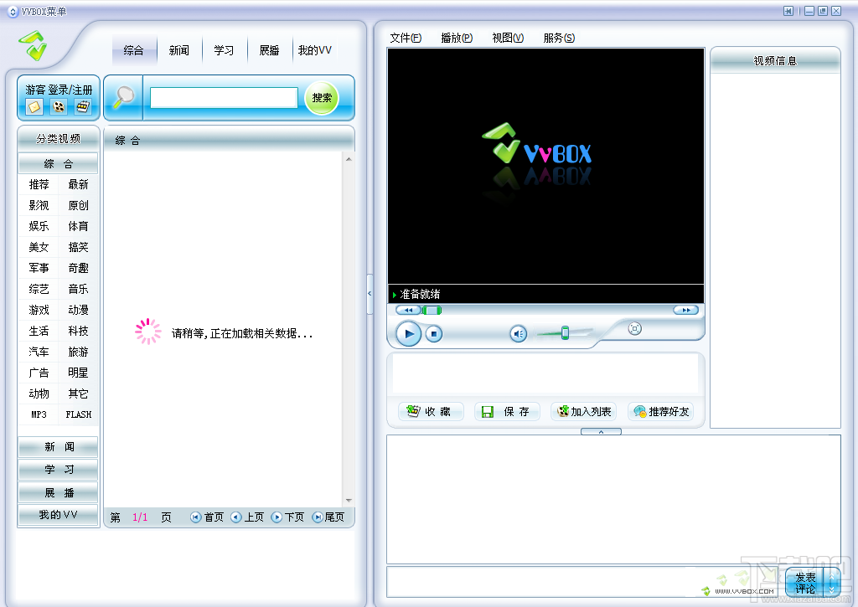Image resolution: width=858 pixels, height=607 pixels.
Task: Click the magnifying glass search icon
Action: (x=124, y=97)
